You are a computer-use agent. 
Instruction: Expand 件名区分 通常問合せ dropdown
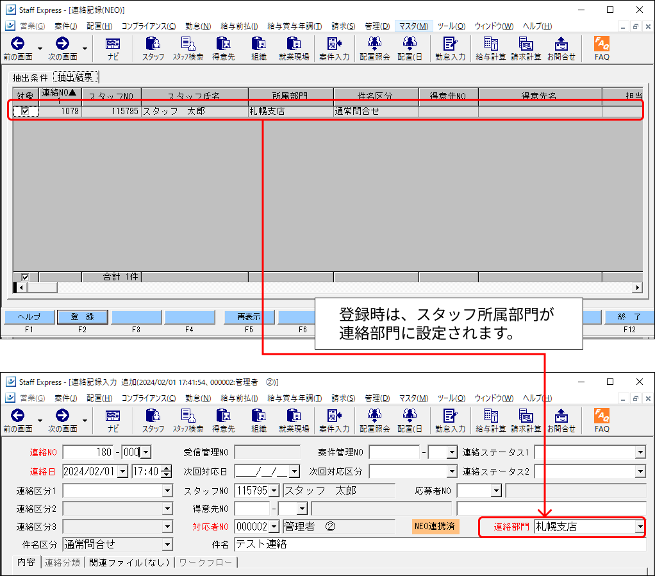[167, 544]
